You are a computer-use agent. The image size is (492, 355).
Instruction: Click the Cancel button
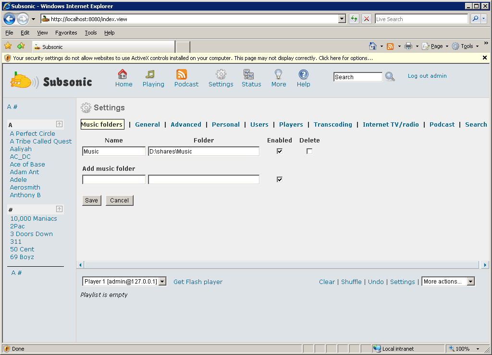point(119,200)
